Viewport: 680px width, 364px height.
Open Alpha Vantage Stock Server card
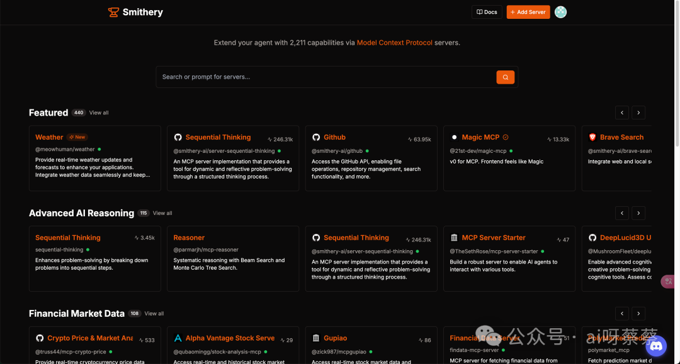click(x=230, y=338)
